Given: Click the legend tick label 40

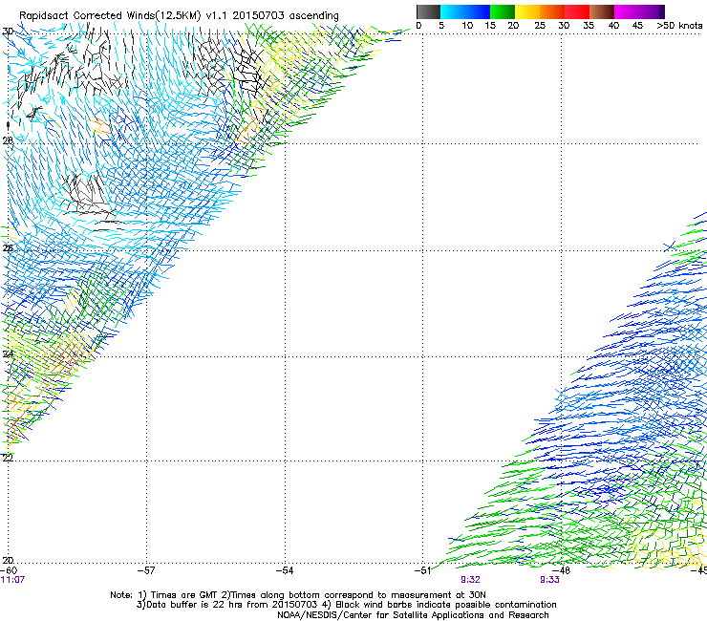Looking at the screenshot, I should (613, 26).
